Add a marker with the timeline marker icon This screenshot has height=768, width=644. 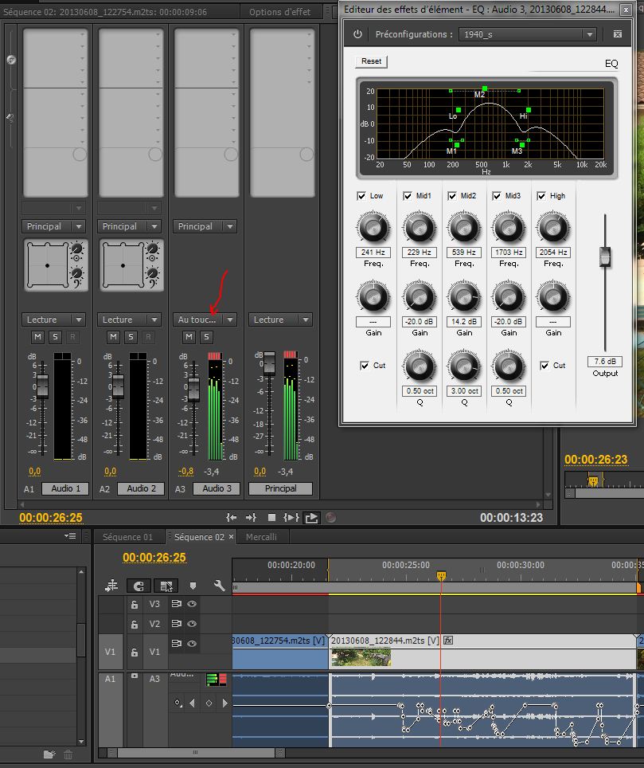(x=193, y=586)
